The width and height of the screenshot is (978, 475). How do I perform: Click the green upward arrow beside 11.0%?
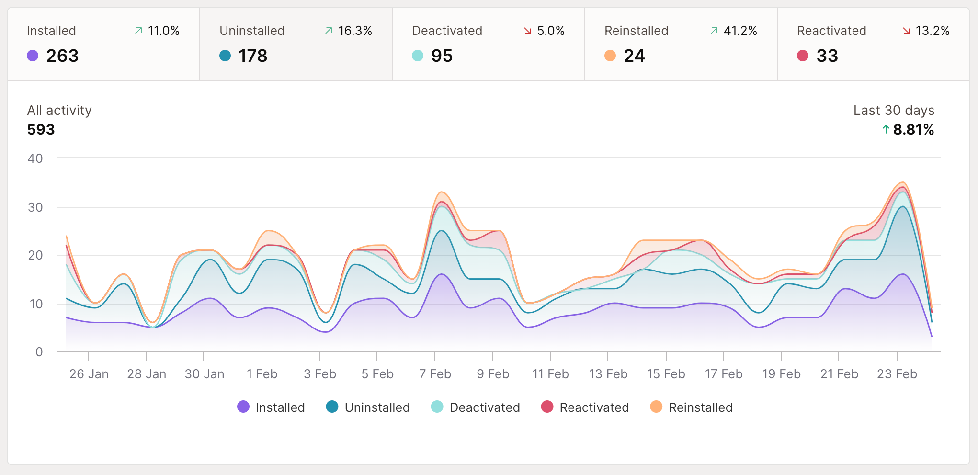coord(137,31)
